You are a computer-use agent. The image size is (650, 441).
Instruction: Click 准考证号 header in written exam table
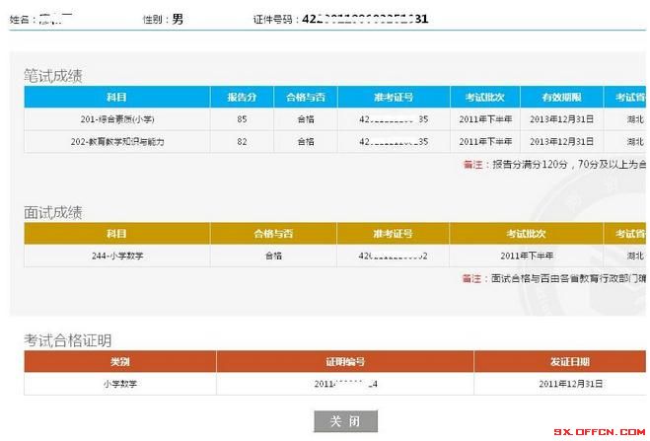tap(394, 97)
